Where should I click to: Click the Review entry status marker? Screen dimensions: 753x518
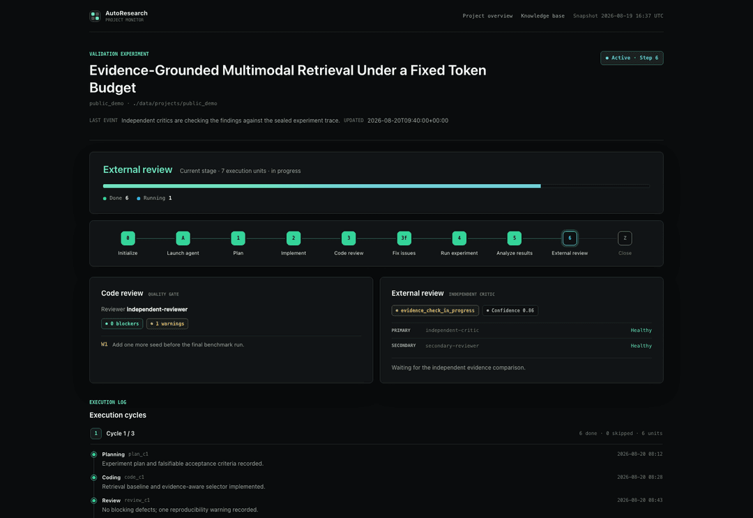(x=93, y=501)
